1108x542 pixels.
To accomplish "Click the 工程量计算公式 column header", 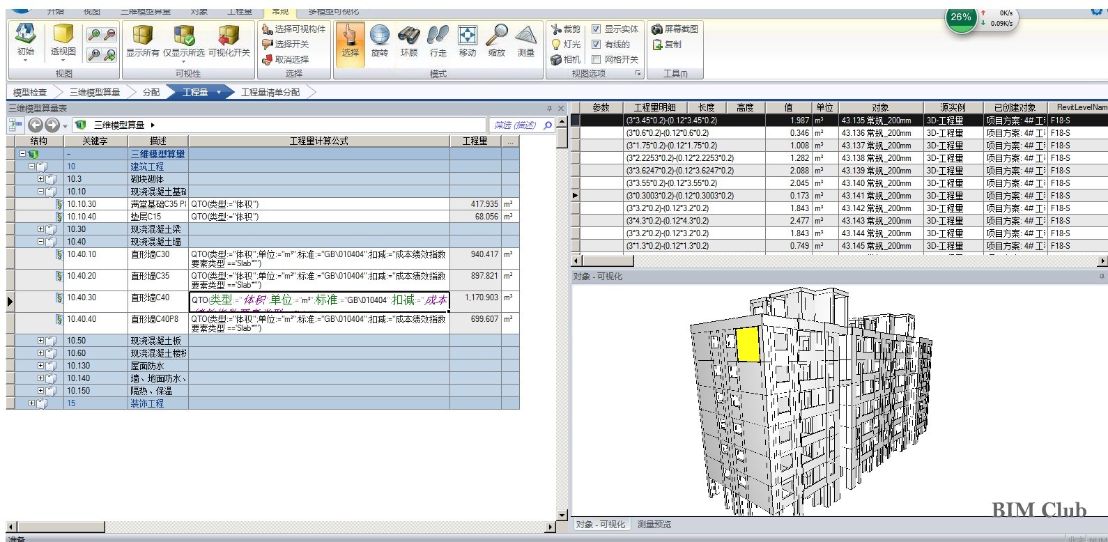I will pos(319,141).
